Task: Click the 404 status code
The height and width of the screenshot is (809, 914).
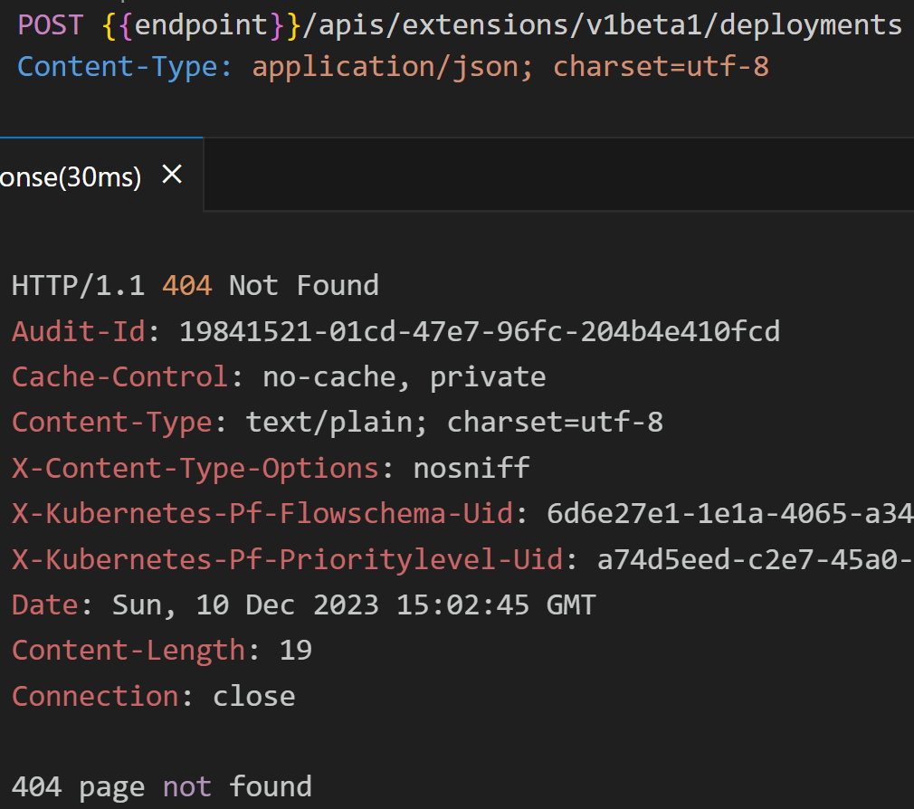Action: [x=186, y=286]
